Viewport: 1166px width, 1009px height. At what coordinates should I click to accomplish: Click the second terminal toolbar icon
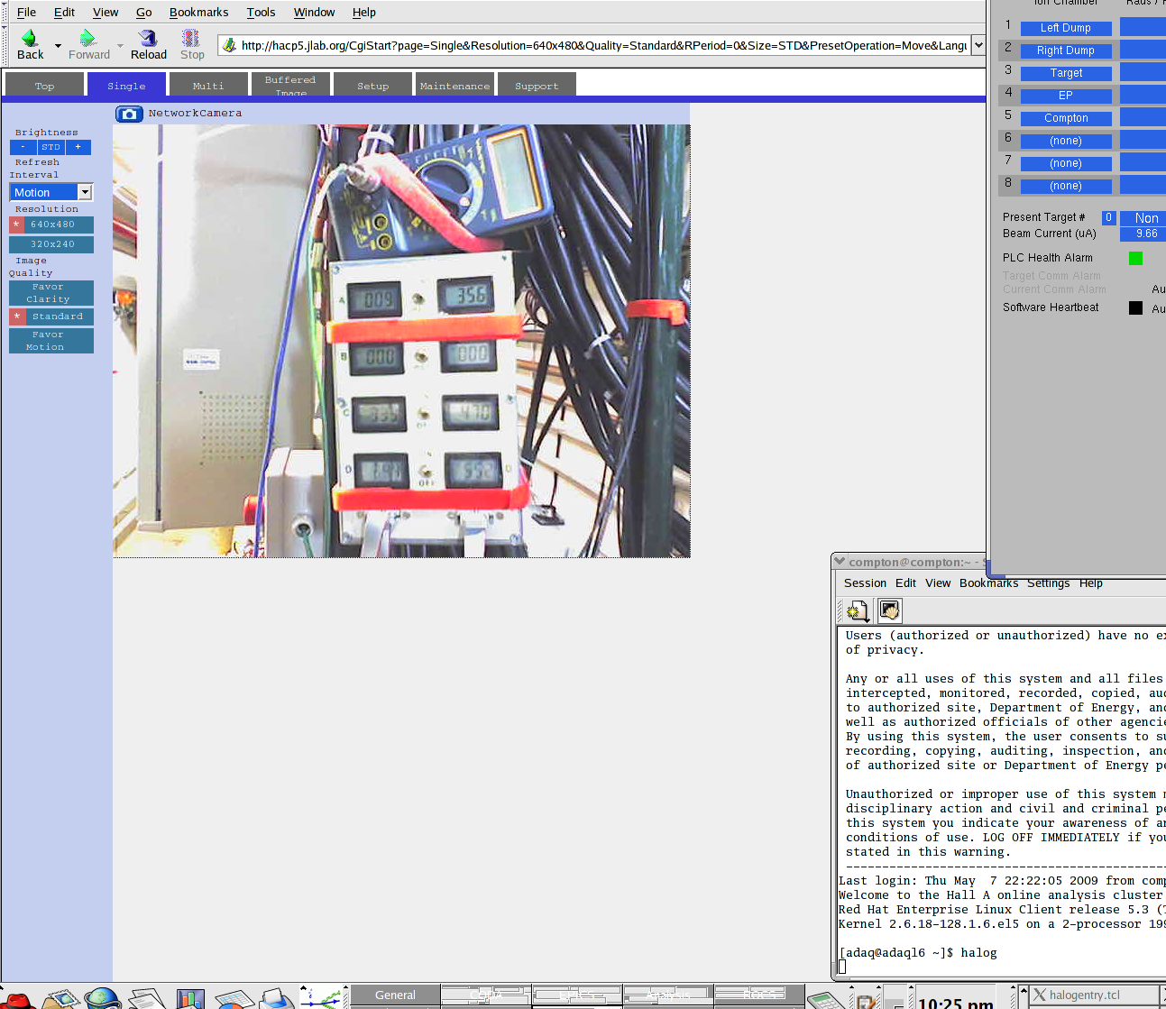tap(889, 611)
